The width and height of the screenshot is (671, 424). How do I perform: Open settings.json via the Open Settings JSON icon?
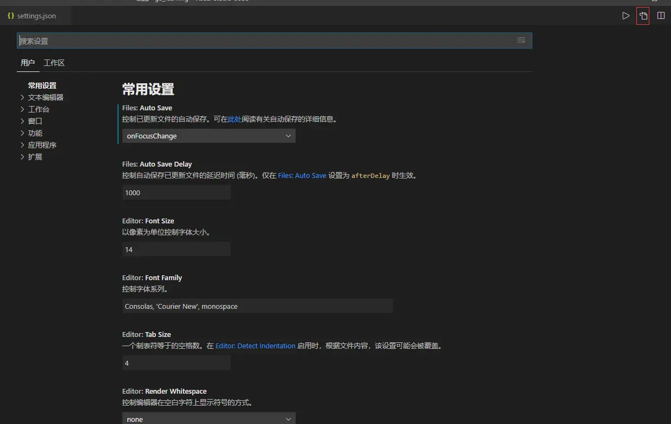(642, 15)
